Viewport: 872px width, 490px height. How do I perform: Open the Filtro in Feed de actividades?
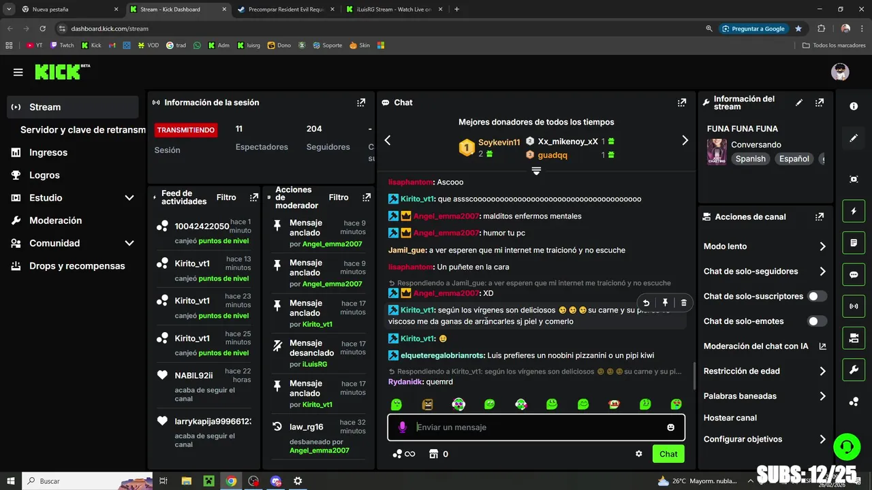[x=226, y=197]
